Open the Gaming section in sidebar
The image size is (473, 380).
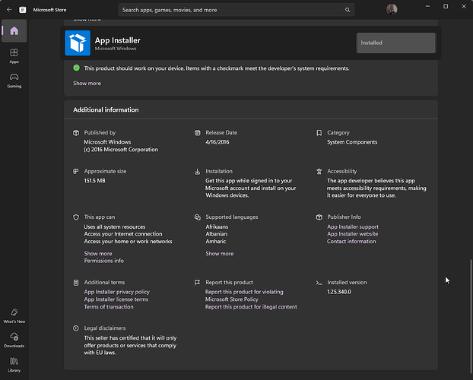[14, 81]
